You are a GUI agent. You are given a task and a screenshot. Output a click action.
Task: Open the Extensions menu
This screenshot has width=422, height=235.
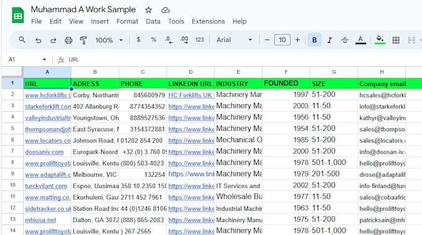coord(208,21)
